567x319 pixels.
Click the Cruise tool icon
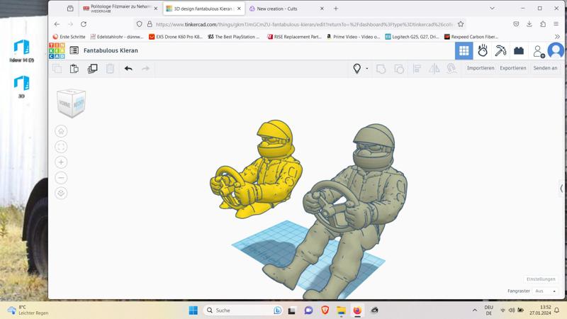pos(451,68)
